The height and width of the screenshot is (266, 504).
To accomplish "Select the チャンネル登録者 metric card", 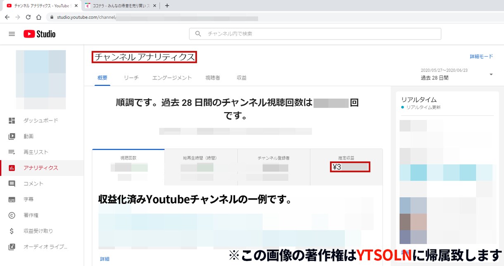I will [273, 167].
